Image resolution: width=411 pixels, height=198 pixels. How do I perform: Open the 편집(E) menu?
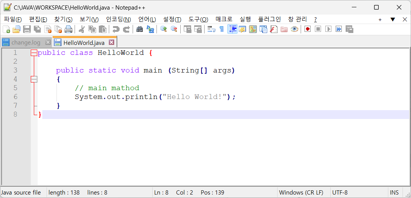(38, 19)
